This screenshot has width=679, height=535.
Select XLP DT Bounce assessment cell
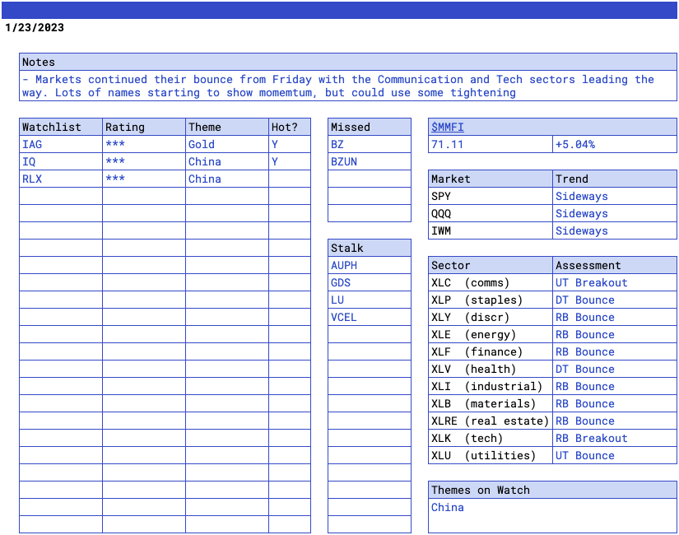615,300
